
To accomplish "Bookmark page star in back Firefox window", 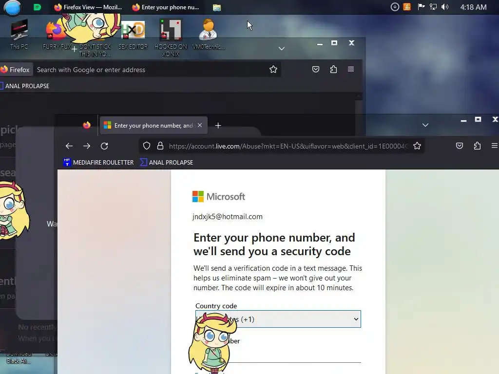I will pos(273,69).
